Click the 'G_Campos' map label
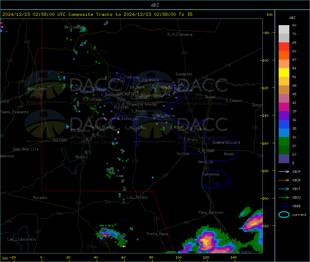 pos(234,101)
